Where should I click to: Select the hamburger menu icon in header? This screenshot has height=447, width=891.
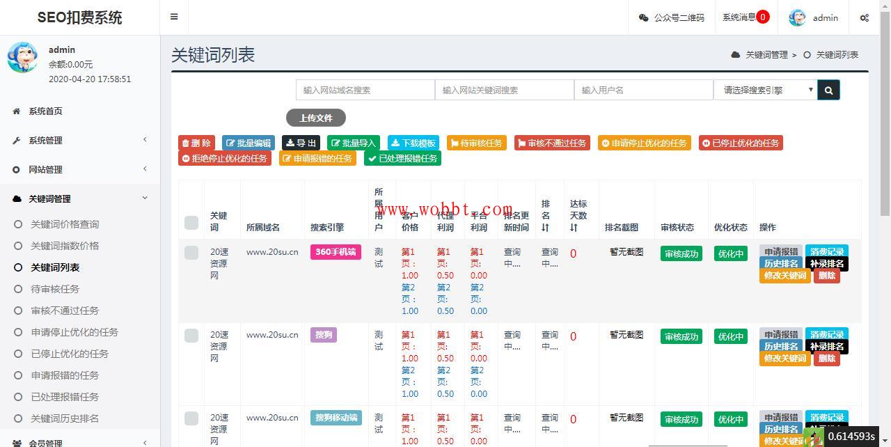(173, 17)
